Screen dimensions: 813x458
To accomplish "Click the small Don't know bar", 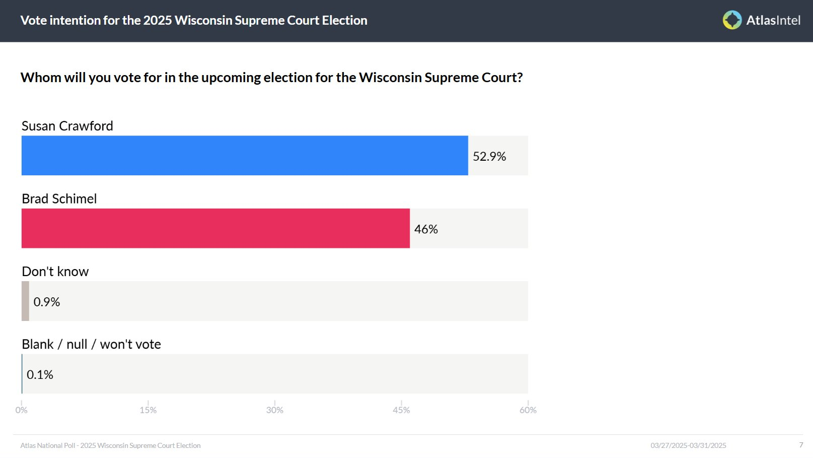I will (x=25, y=301).
